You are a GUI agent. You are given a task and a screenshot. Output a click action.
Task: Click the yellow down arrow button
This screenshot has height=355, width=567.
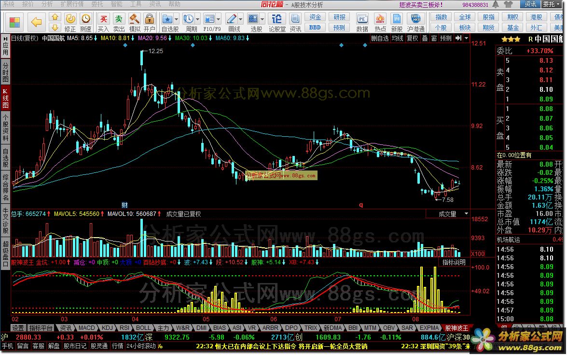pyautogui.click(x=55, y=28)
